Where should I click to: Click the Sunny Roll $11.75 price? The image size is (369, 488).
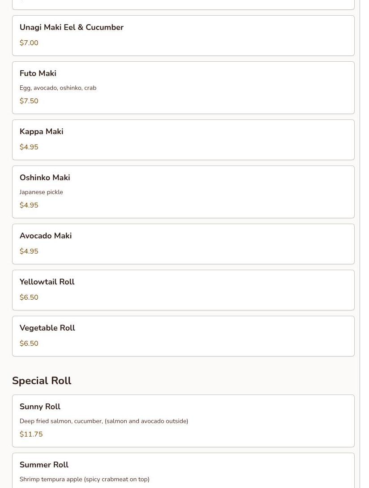31,434
